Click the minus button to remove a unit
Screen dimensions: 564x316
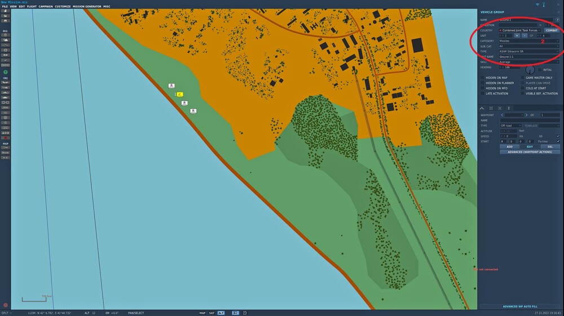[525, 35]
